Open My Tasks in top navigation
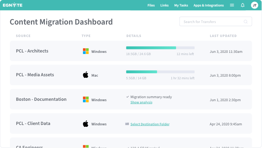 181,5
